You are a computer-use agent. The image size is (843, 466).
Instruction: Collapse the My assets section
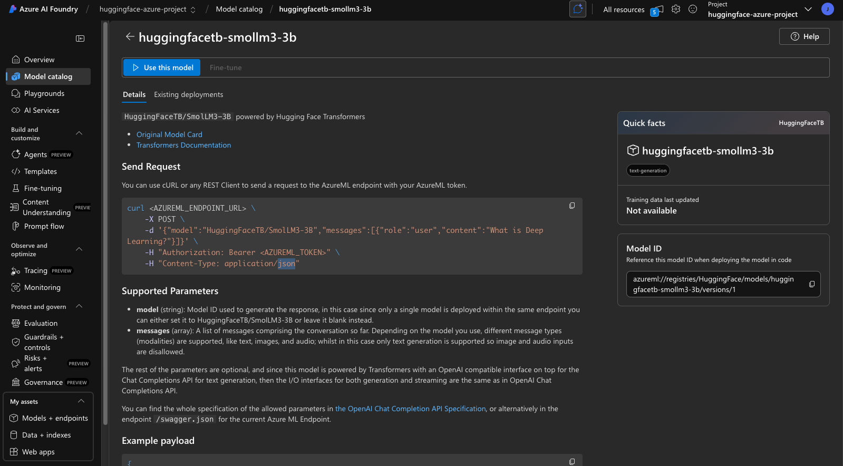[81, 401]
